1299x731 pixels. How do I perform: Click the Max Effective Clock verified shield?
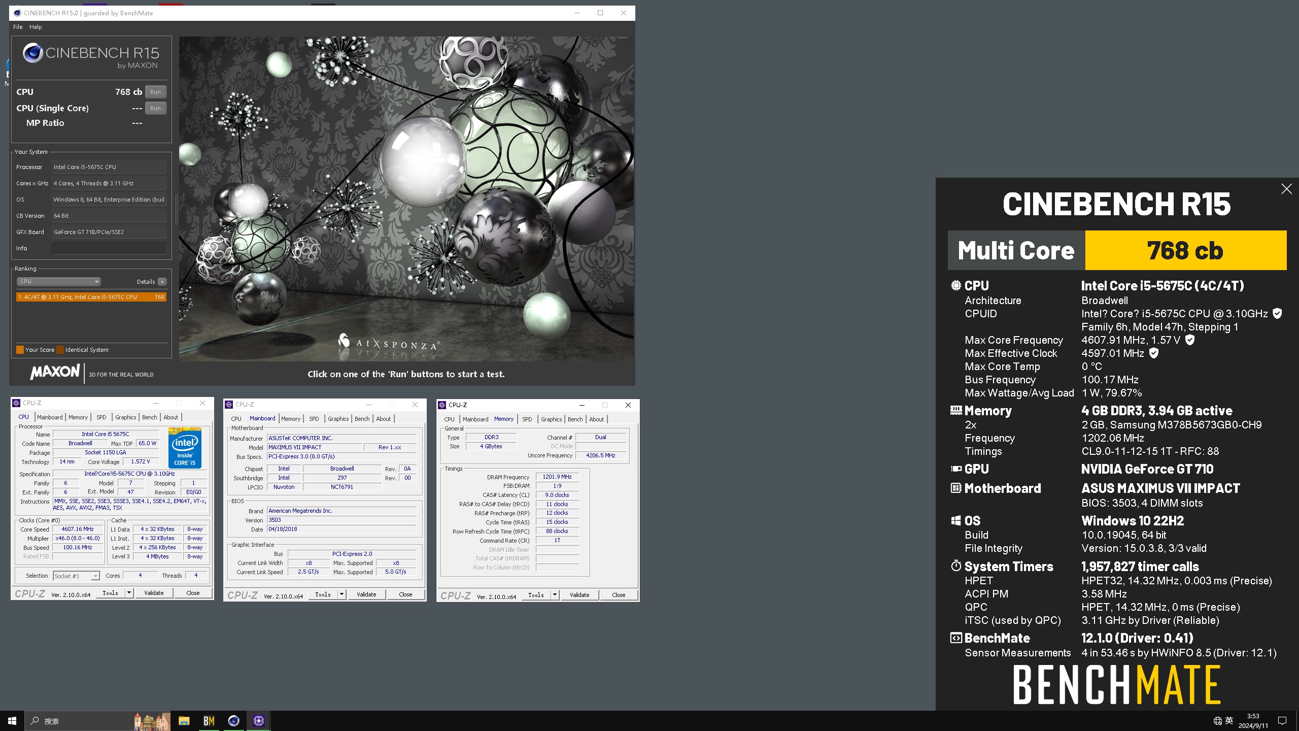pos(1153,353)
